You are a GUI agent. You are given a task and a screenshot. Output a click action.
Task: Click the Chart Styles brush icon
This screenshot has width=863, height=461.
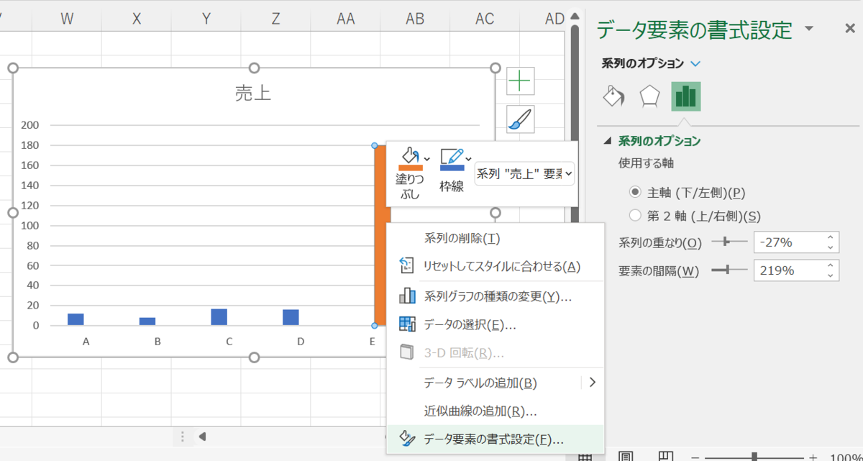click(x=521, y=119)
